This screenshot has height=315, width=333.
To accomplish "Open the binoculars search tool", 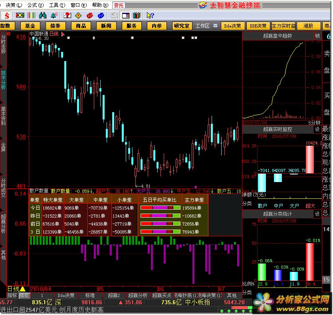I will pyautogui.click(x=43, y=15).
